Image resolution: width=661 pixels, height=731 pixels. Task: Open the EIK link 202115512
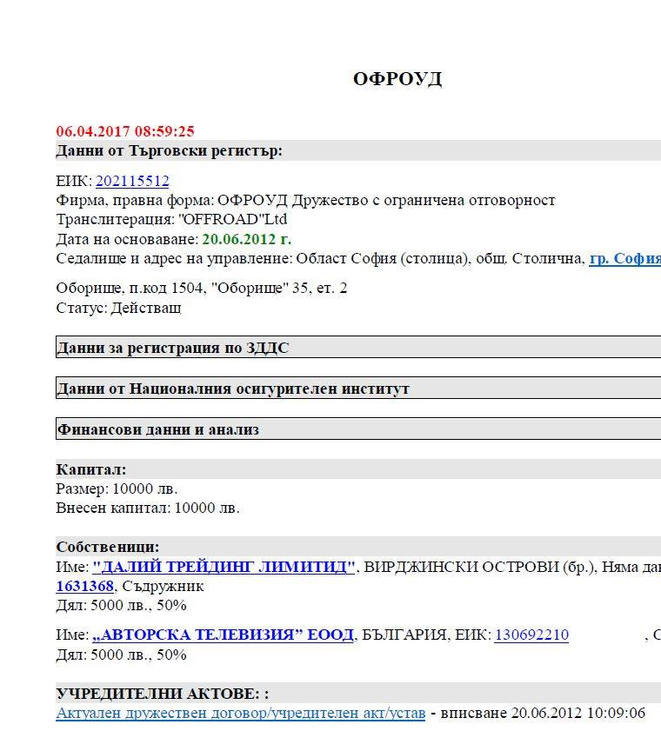132,181
